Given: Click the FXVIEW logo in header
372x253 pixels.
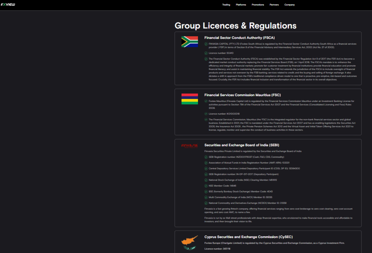Looking at the screenshot, I should (x=8, y=4).
